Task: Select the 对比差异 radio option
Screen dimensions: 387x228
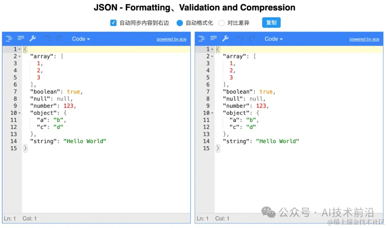Action: click(221, 23)
